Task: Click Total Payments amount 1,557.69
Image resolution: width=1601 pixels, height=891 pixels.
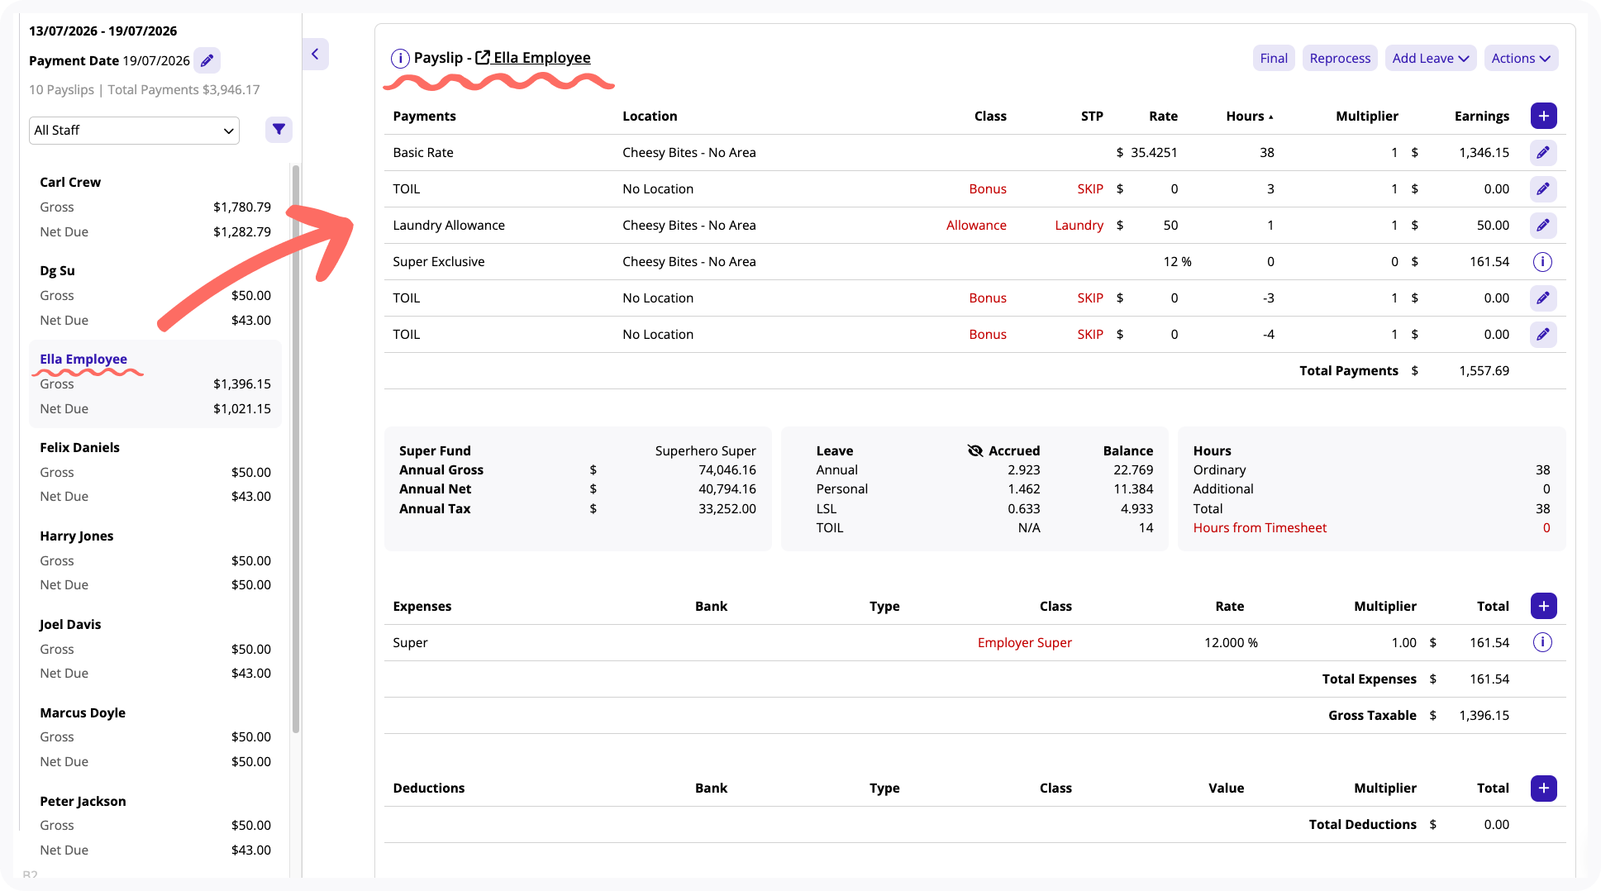Action: (1484, 371)
